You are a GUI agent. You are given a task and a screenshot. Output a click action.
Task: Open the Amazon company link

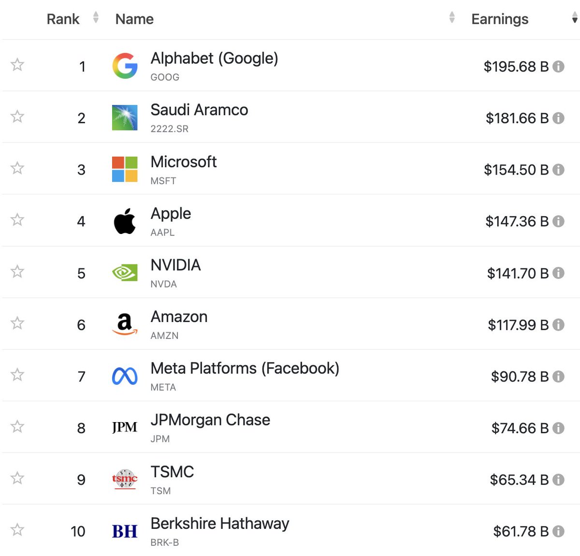click(179, 317)
